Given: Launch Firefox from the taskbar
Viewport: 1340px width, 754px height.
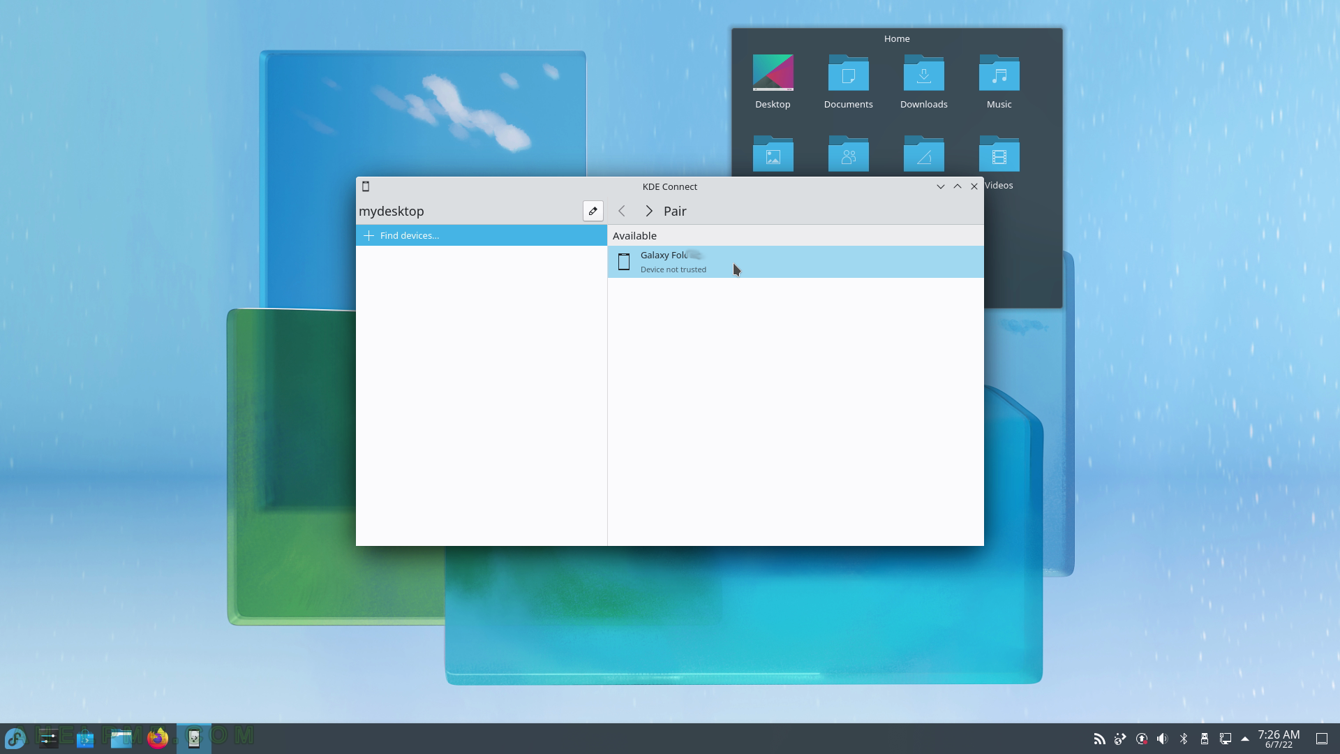Looking at the screenshot, I should (x=158, y=738).
